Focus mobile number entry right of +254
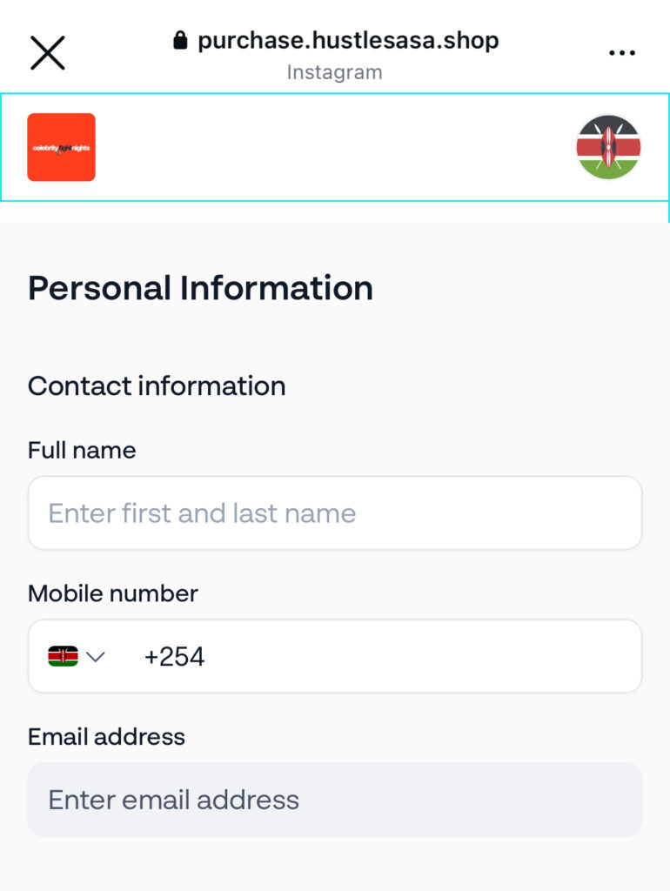This screenshot has height=891, width=670. pos(418,656)
